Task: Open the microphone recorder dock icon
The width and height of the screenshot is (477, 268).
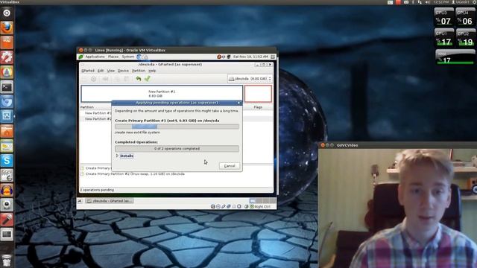Action: coord(7,220)
